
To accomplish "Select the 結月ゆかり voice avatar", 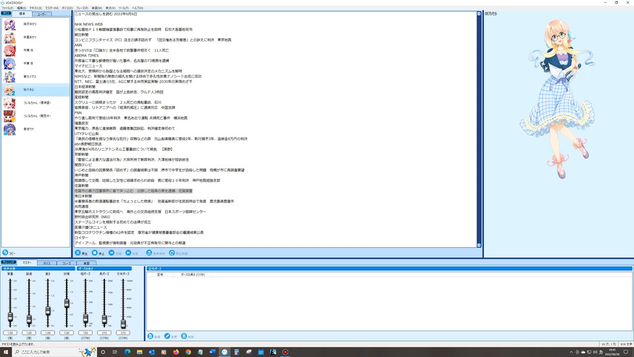I will [9, 24].
